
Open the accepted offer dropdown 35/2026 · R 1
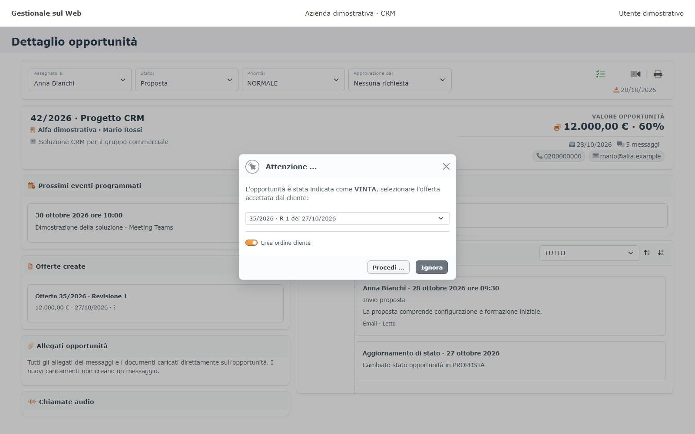[x=347, y=218]
